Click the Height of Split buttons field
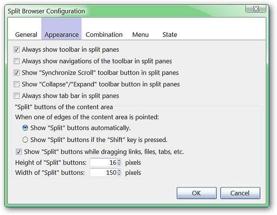Screen dimensions: 277x215 [x=103, y=163]
